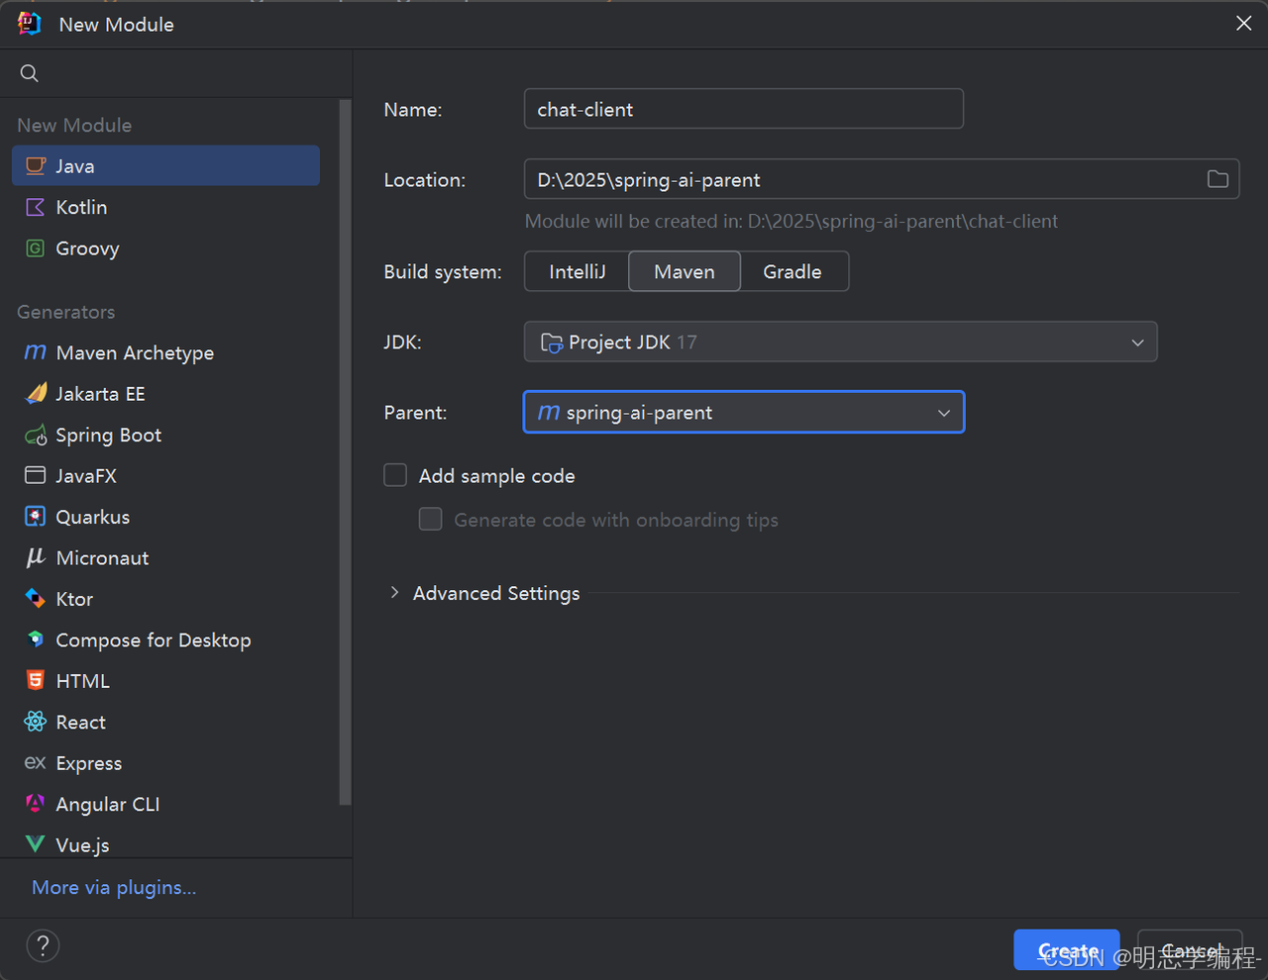The width and height of the screenshot is (1268, 980).
Task: Set build system to Maven
Action: click(685, 271)
